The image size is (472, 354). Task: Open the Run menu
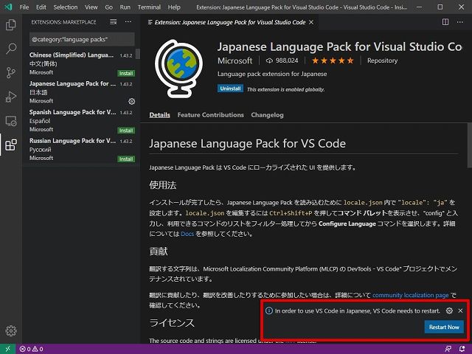[x=125, y=7]
